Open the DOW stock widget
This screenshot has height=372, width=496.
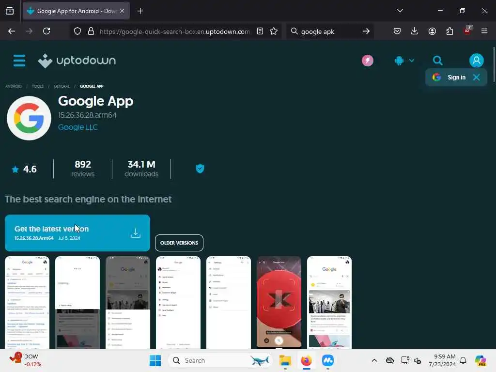[x=25, y=360]
